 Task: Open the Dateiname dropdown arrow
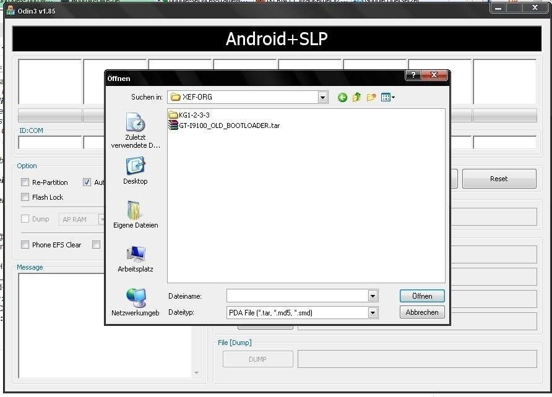coord(373,296)
